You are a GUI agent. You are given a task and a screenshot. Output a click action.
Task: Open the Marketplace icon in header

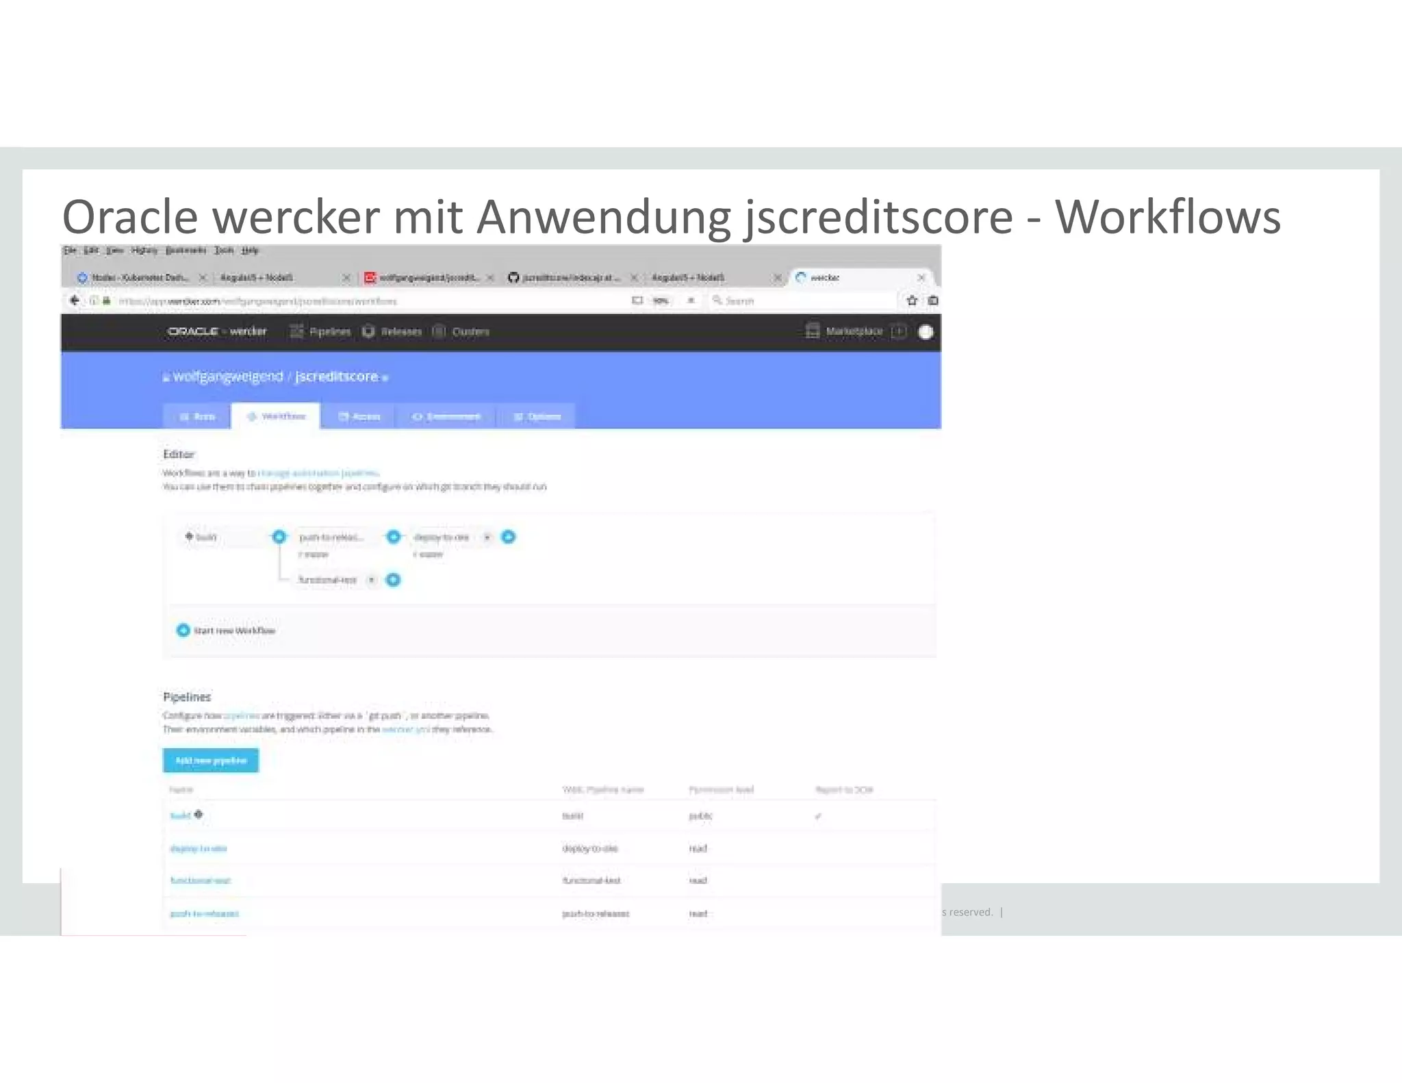pyautogui.click(x=813, y=331)
